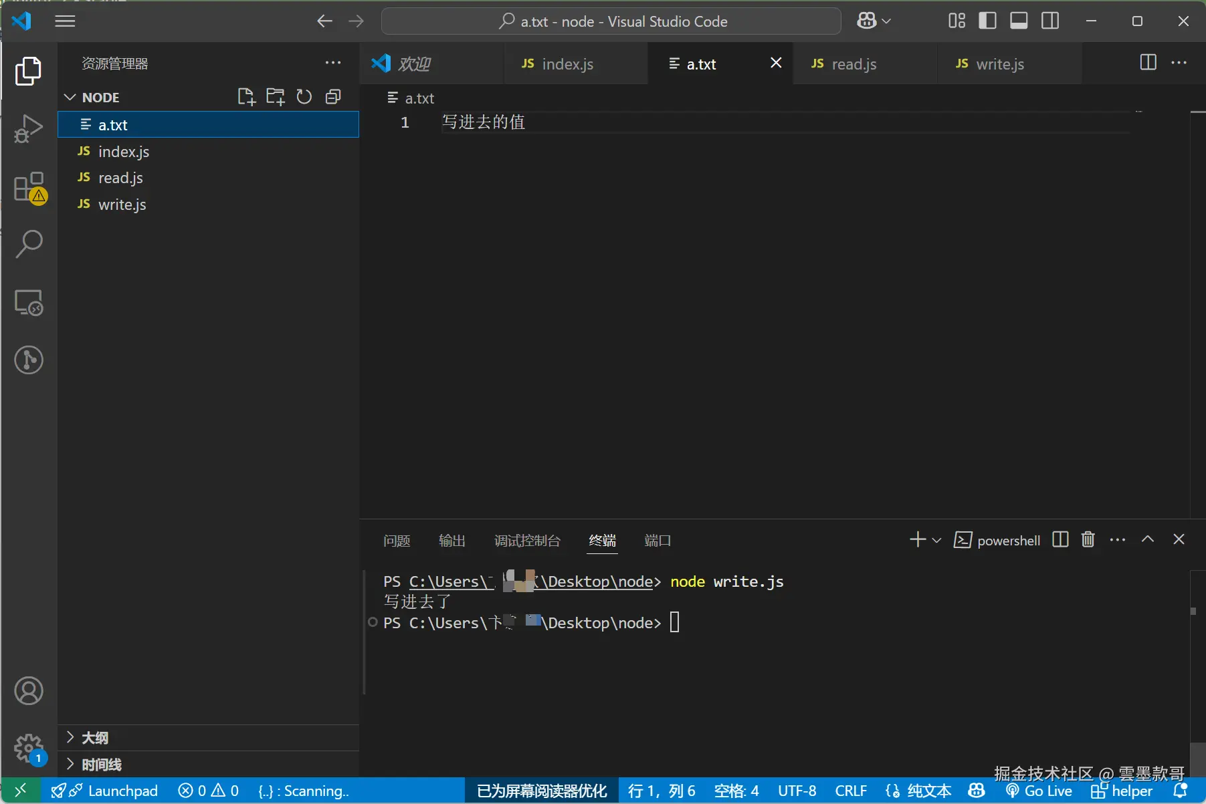This screenshot has height=804, width=1206.
Task: Open write.js in the file tree
Action: coord(209,205)
